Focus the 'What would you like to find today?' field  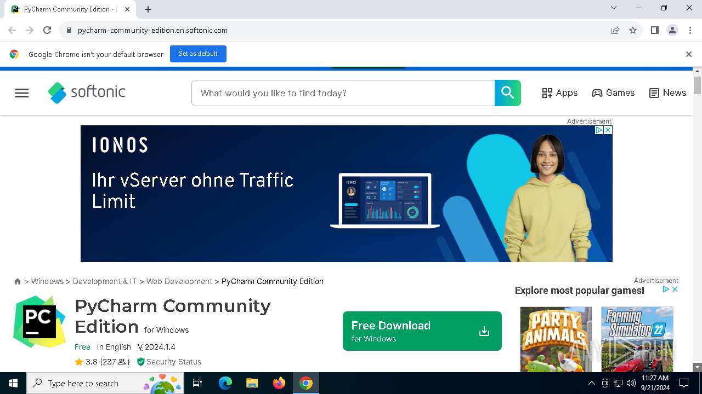(x=343, y=93)
